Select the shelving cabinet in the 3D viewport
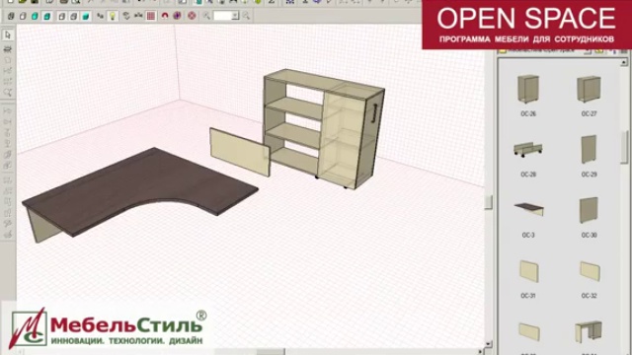Viewport: 632px width, 355px height. [x=324, y=128]
